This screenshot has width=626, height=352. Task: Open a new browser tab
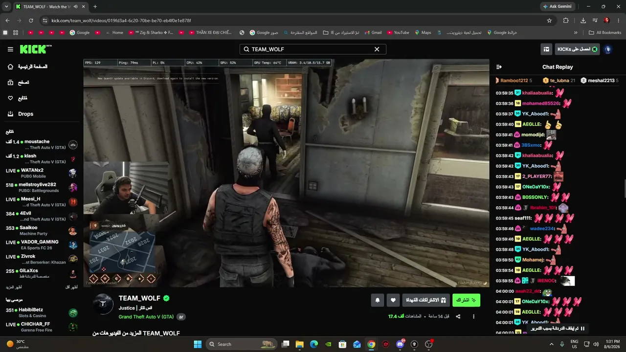(95, 6)
